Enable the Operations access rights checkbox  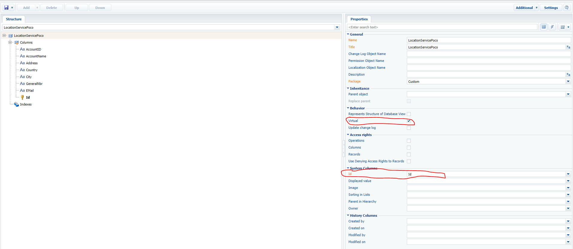[x=409, y=141]
